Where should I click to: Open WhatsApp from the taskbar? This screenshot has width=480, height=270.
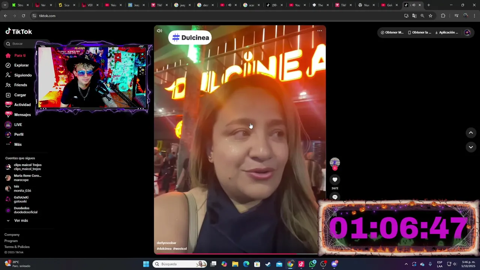[312, 264]
